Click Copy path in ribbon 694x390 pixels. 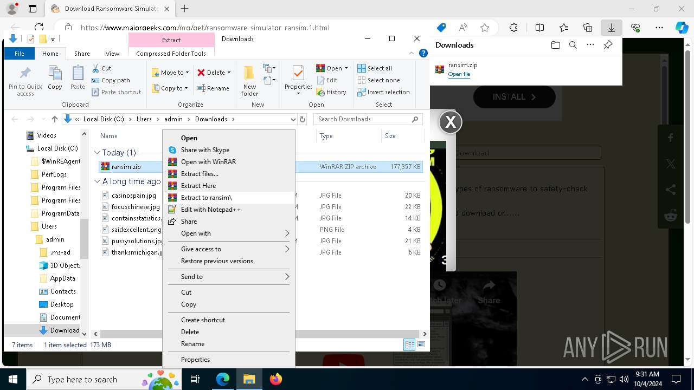[111, 80]
